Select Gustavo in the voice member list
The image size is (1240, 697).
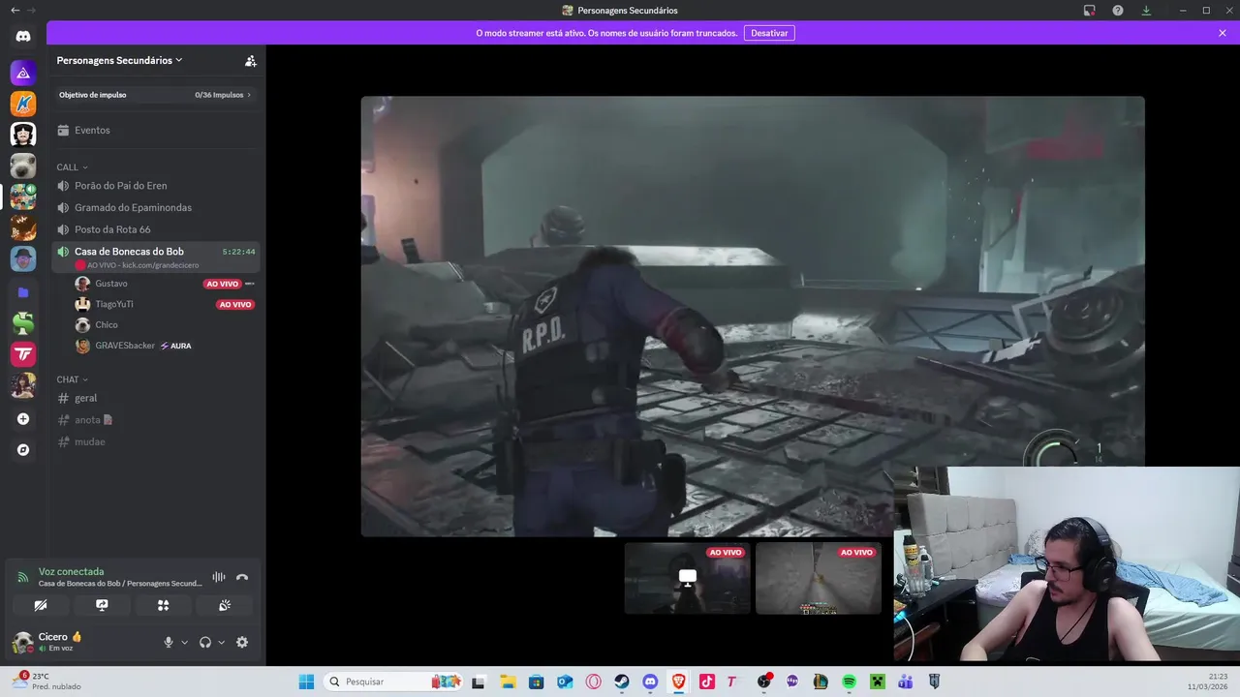click(x=165, y=284)
